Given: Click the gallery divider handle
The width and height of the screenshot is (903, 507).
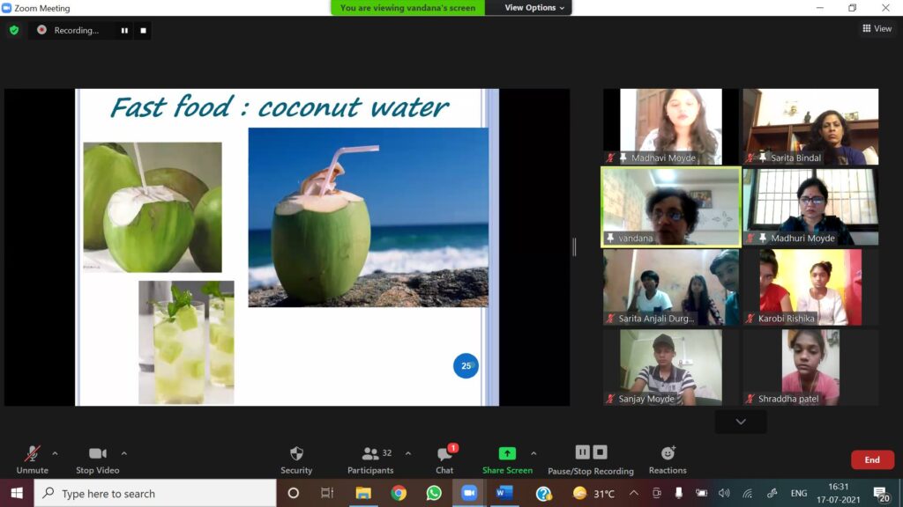Looking at the screenshot, I should click(574, 247).
